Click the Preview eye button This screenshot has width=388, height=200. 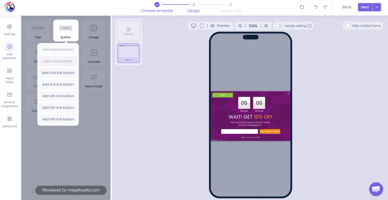(x=220, y=26)
